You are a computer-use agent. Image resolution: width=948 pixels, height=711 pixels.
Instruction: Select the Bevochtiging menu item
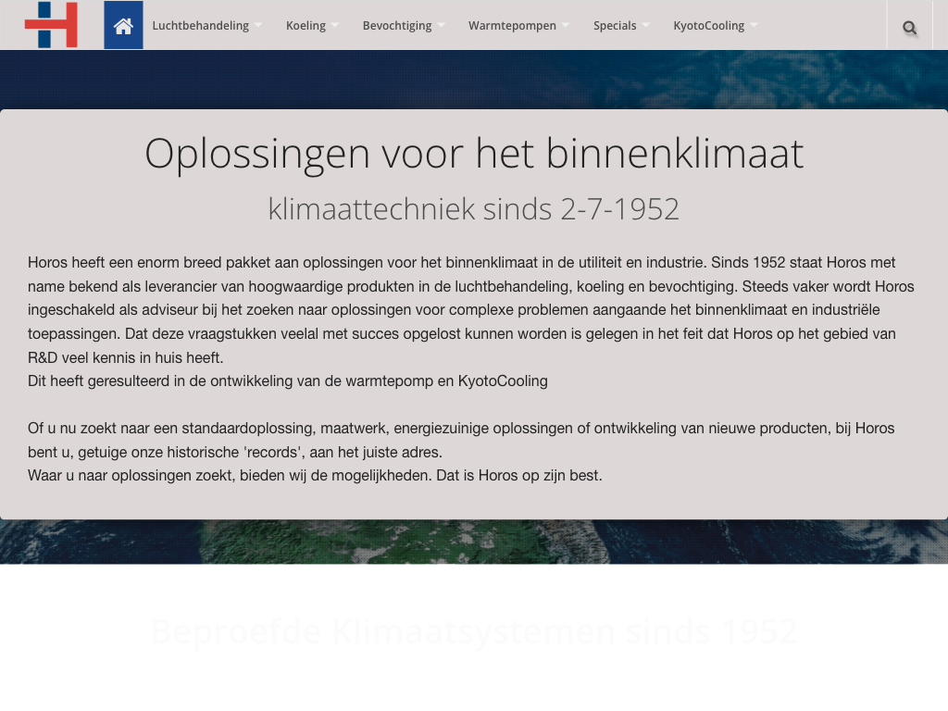pos(396,26)
